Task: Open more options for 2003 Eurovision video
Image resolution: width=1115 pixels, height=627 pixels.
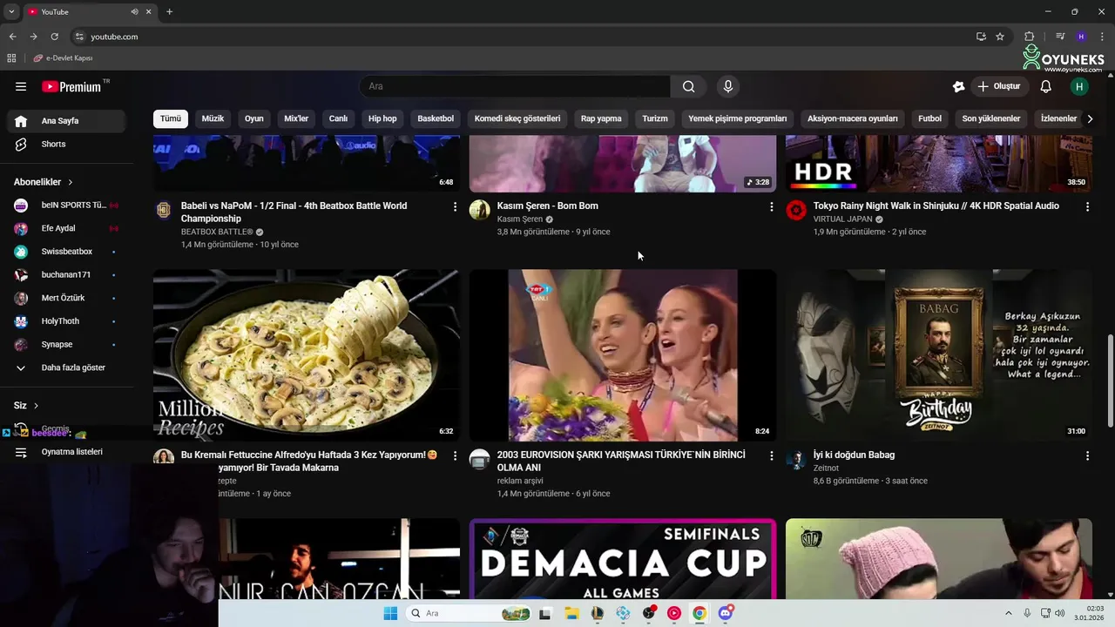Action: [771, 455]
